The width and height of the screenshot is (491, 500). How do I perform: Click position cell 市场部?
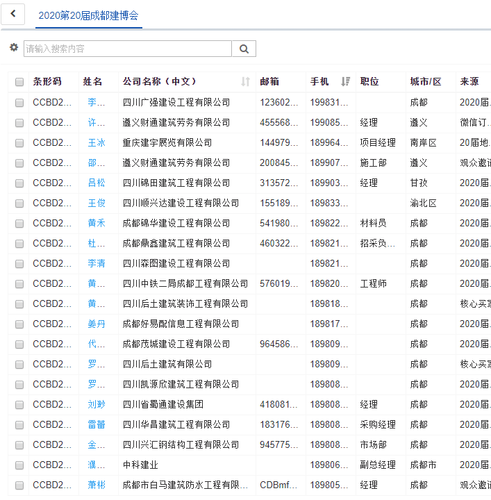click(374, 444)
